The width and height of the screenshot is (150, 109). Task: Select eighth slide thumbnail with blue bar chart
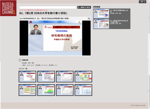click(x=83, y=90)
